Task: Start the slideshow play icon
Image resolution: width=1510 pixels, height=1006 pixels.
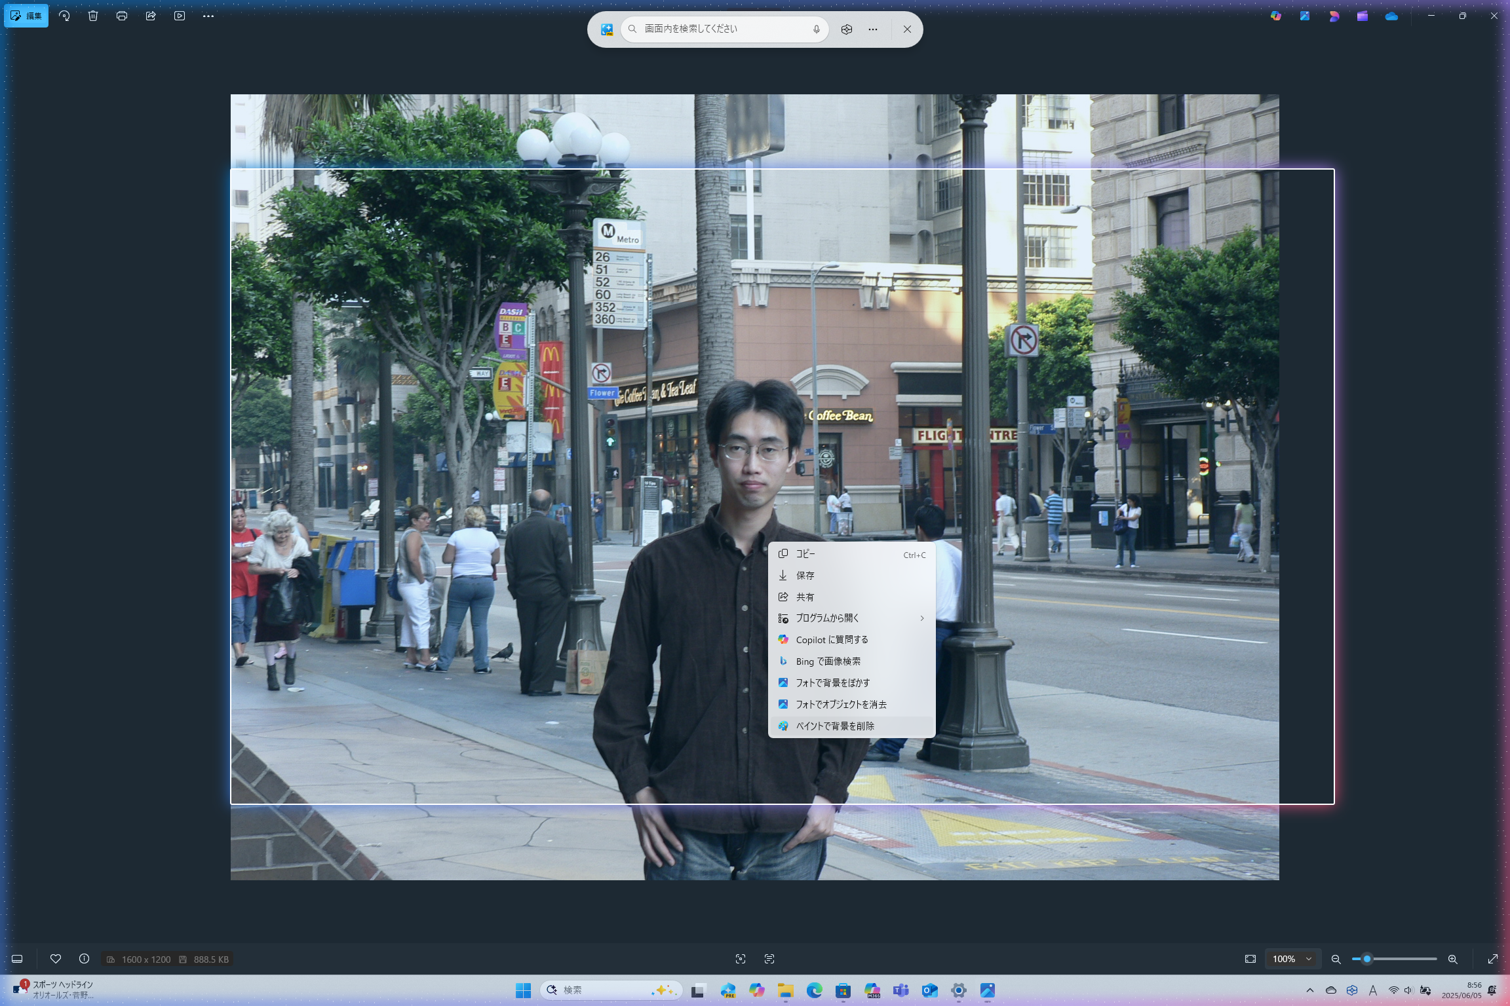Action: [x=180, y=16]
